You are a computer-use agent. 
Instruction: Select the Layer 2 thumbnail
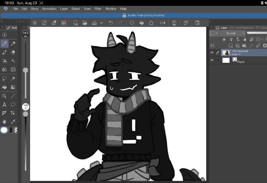click(x=226, y=53)
